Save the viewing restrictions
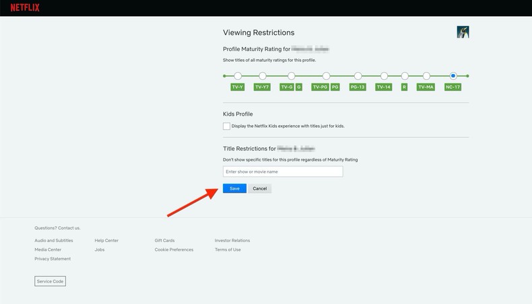This screenshot has width=532, height=304. coord(234,188)
